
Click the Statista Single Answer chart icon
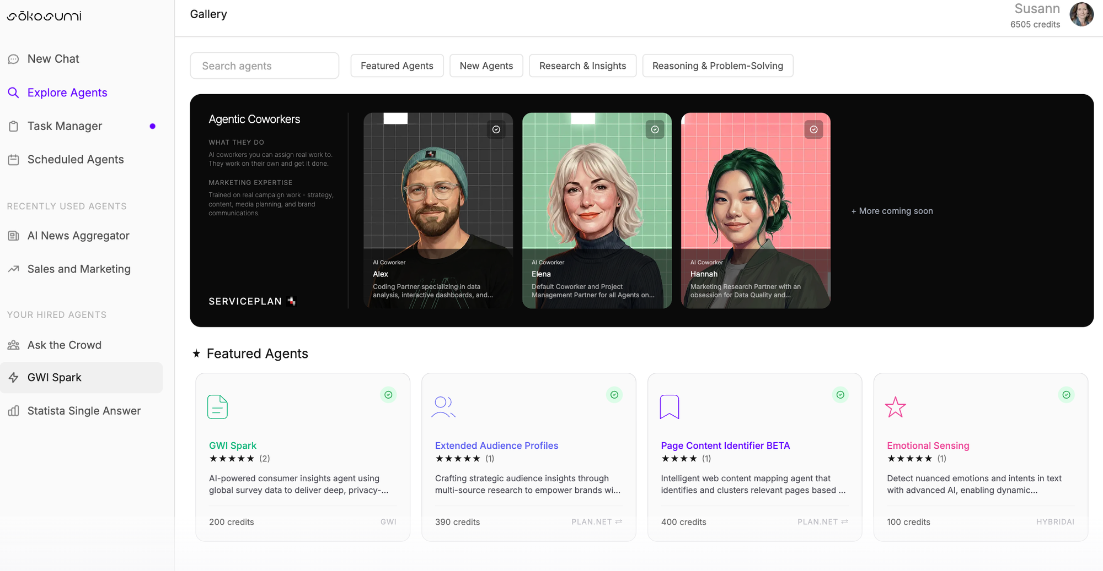(x=14, y=411)
